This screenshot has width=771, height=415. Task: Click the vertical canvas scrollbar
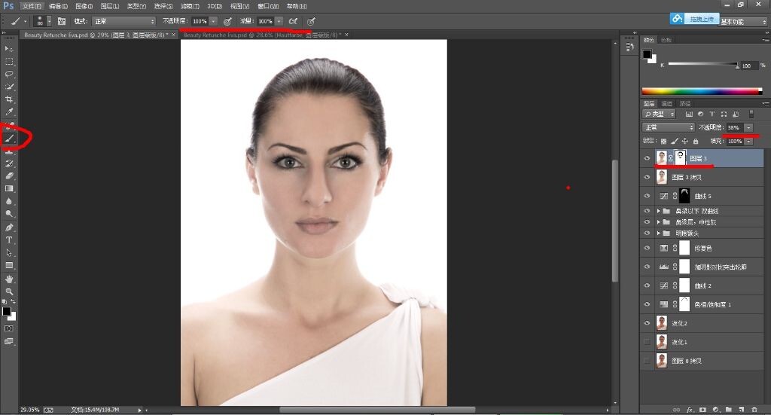click(614, 221)
